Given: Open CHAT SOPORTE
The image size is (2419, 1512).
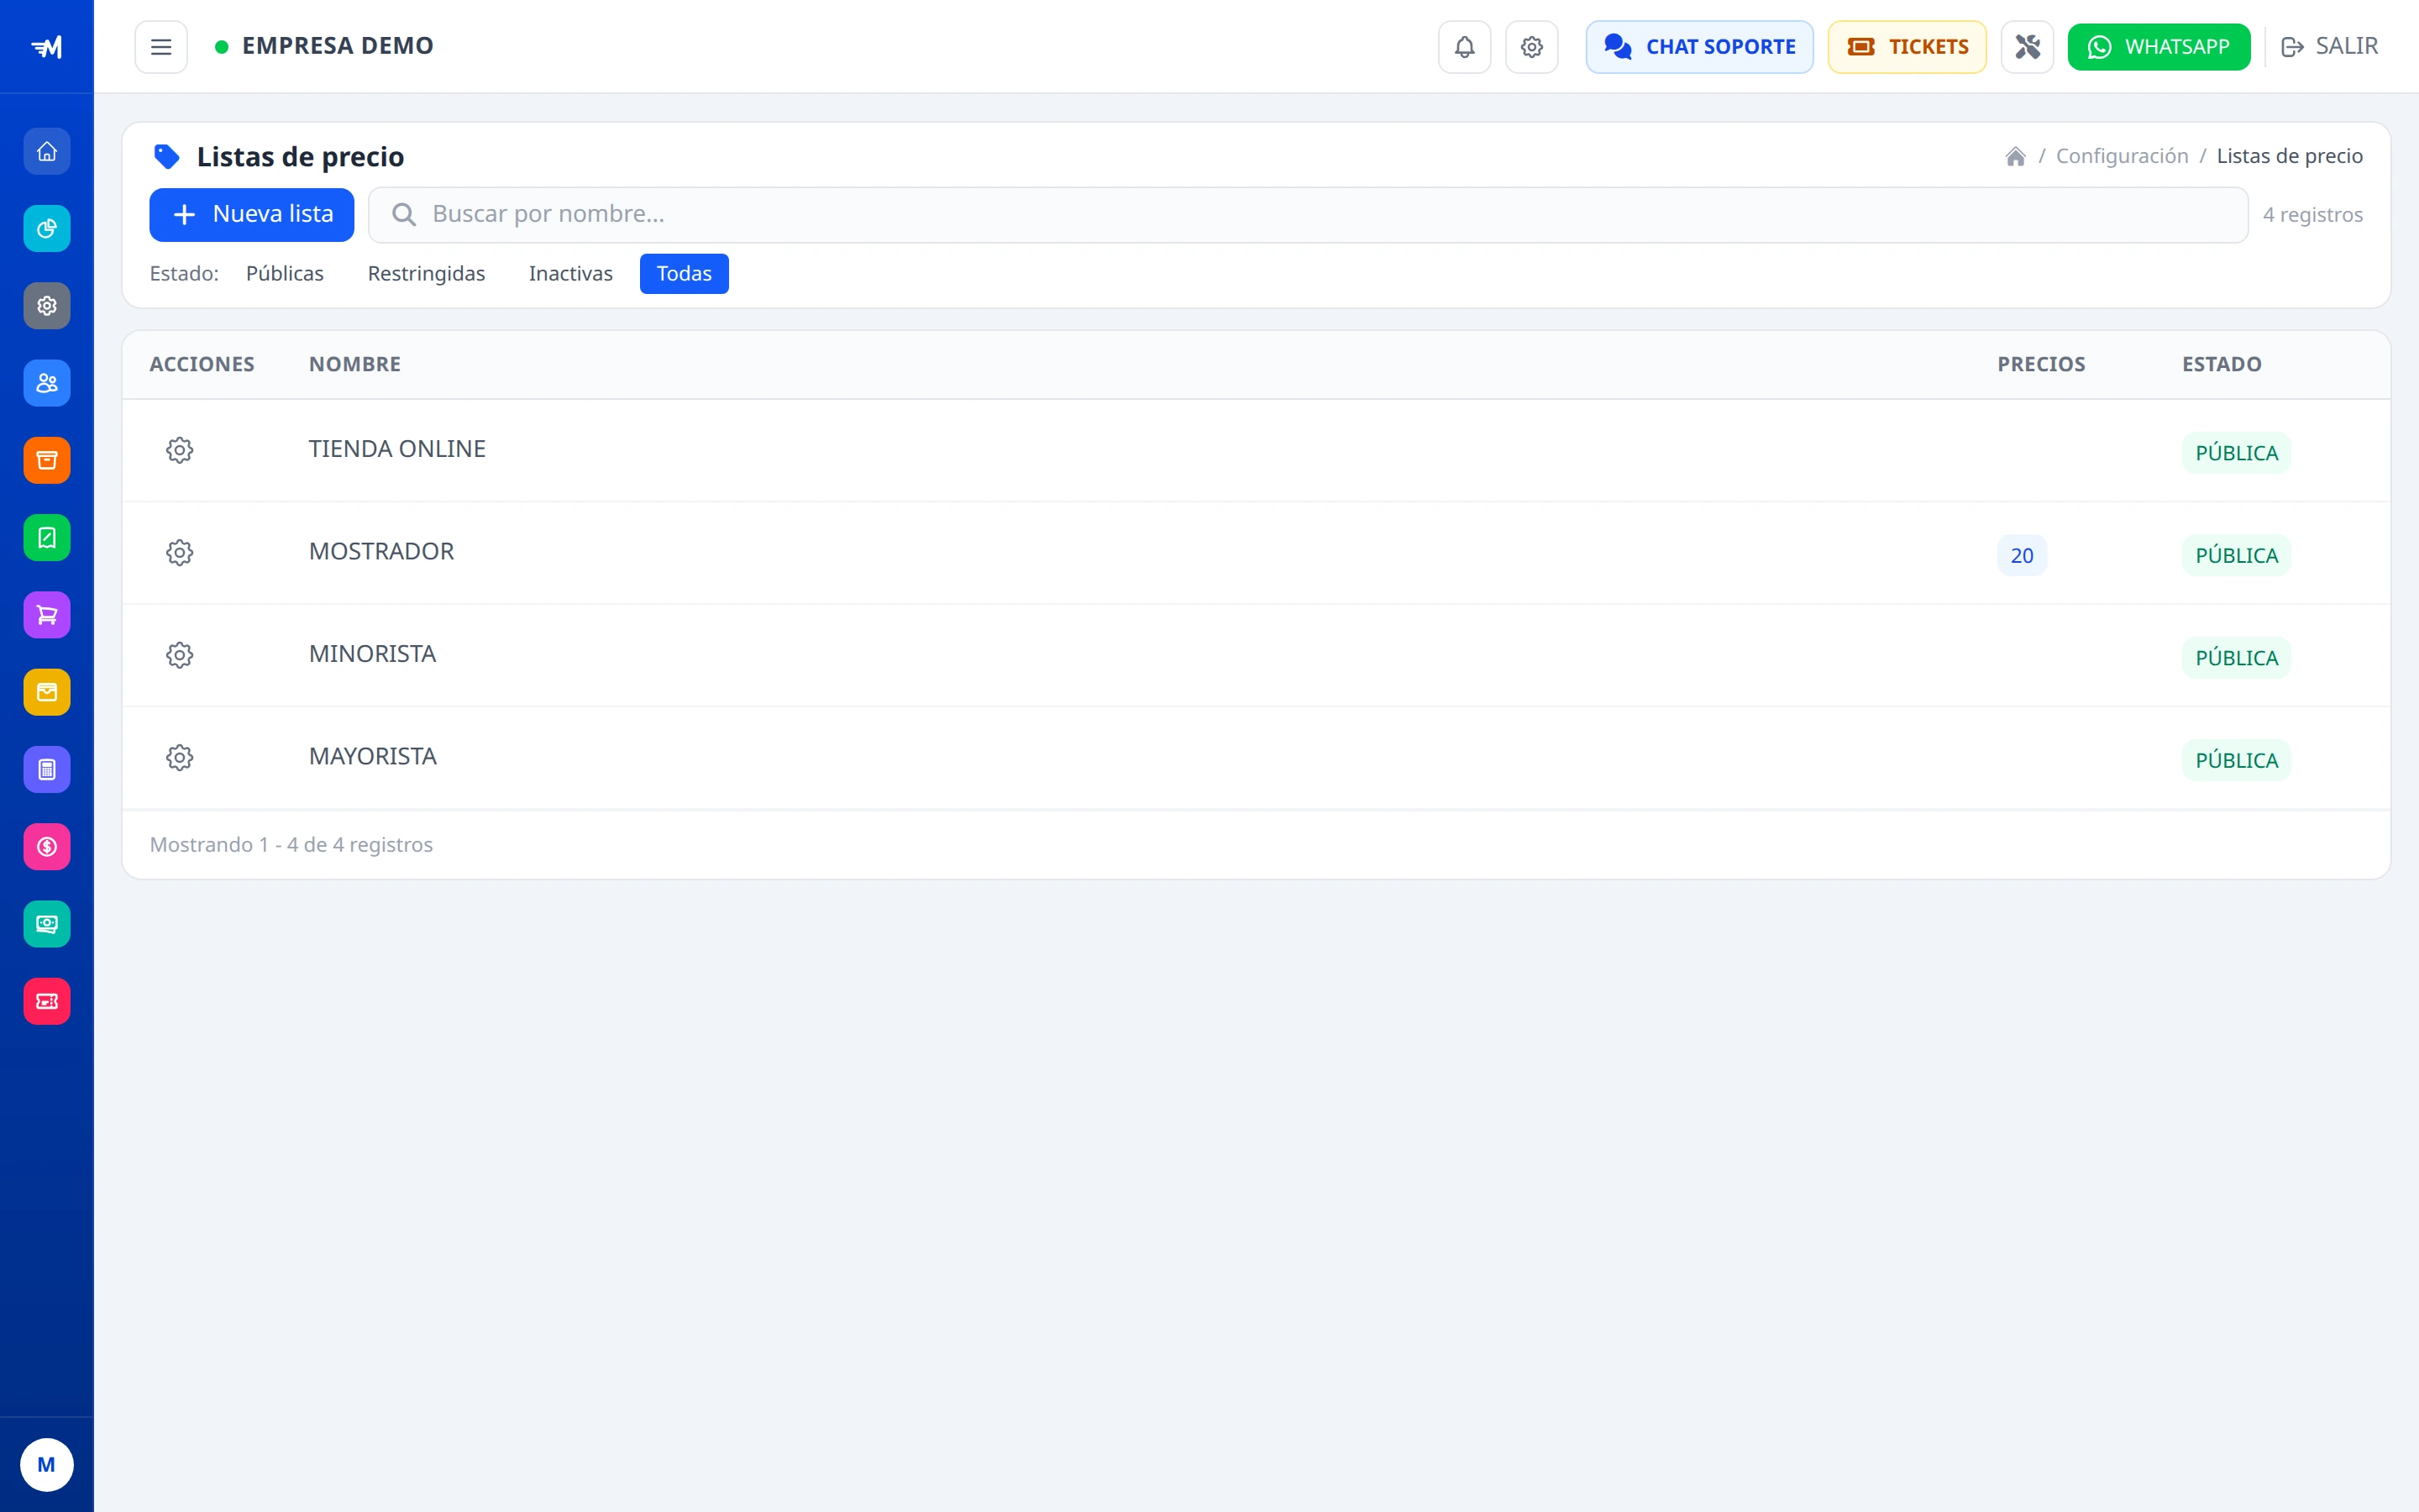Looking at the screenshot, I should point(1699,47).
